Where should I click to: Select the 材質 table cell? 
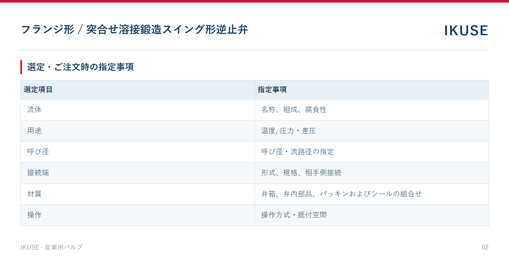click(137, 194)
